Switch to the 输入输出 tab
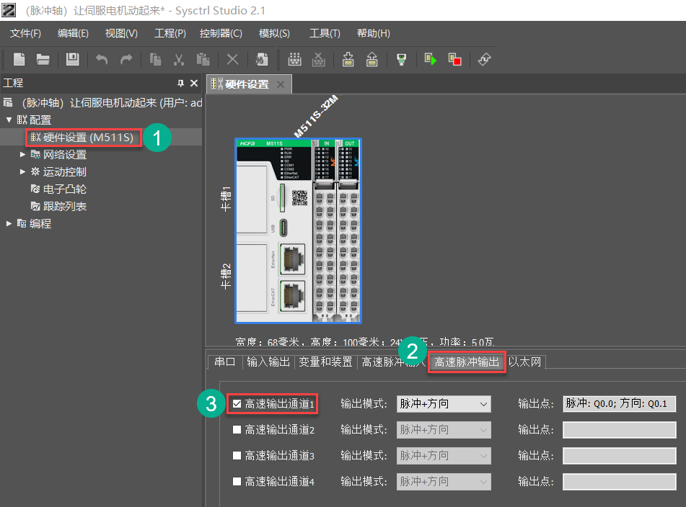The height and width of the screenshot is (507, 686). tap(268, 362)
